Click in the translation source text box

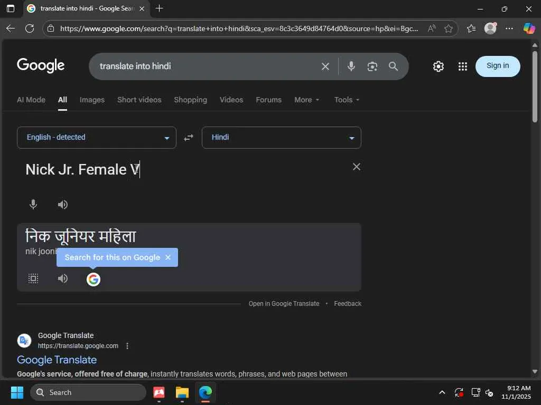[186, 170]
